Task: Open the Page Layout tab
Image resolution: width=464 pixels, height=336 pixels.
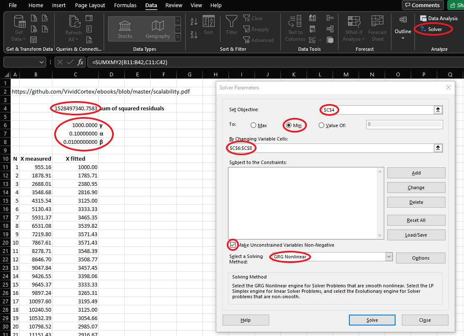Action: (90, 5)
